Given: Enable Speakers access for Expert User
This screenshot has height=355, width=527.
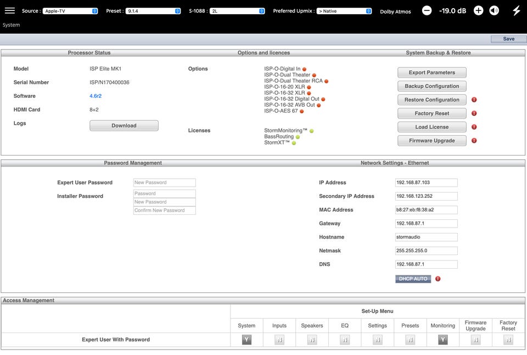Looking at the screenshot, I should 312,340.
